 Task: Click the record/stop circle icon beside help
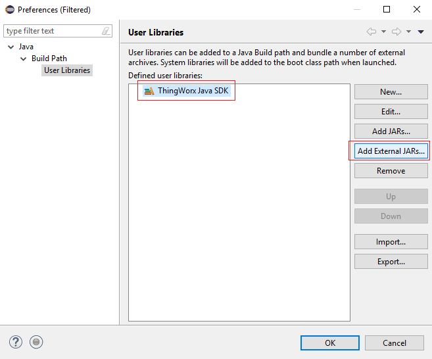click(36, 342)
